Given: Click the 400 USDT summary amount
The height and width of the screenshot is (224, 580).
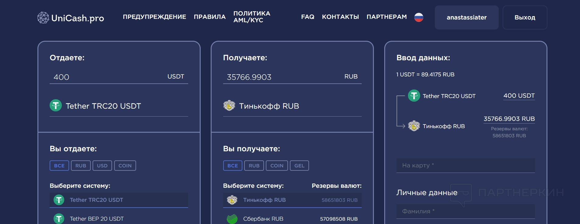Looking at the screenshot, I should [519, 96].
